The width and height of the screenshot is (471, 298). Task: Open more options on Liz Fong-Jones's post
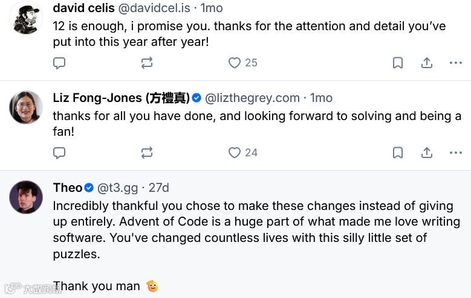(x=455, y=153)
